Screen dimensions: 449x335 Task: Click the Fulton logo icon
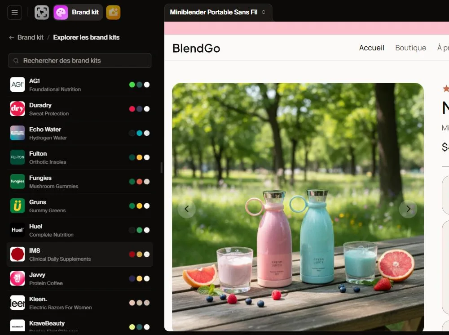pyautogui.click(x=18, y=157)
